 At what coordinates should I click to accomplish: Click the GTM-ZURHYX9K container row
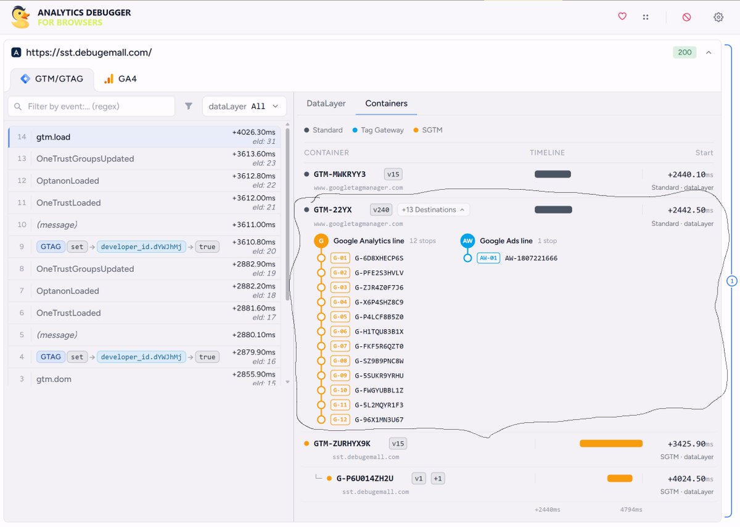(509, 449)
